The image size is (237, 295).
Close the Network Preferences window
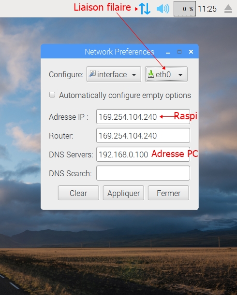191,52
